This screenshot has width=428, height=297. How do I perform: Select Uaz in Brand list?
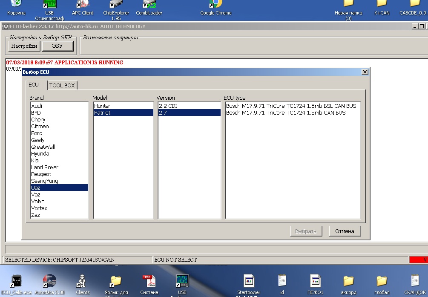[59, 188]
